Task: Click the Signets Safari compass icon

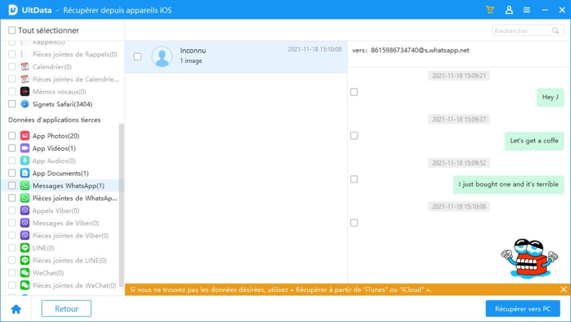Action: tap(25, 104)
